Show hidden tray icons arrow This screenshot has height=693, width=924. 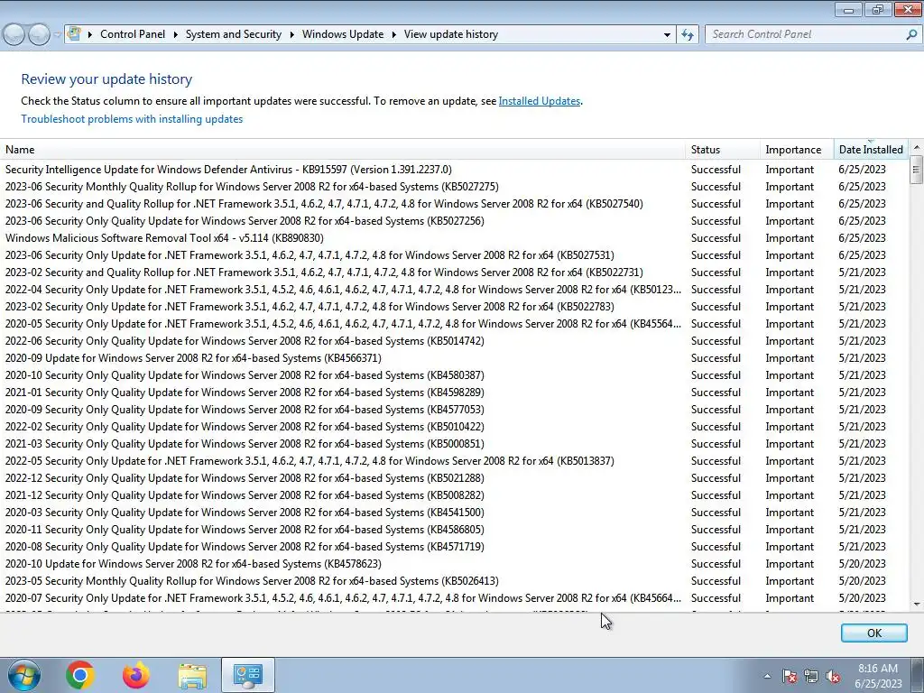(x=767, y=676)
